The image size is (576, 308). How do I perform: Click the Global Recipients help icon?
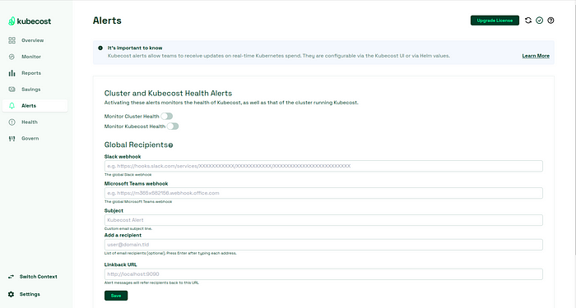pos(170,145)
